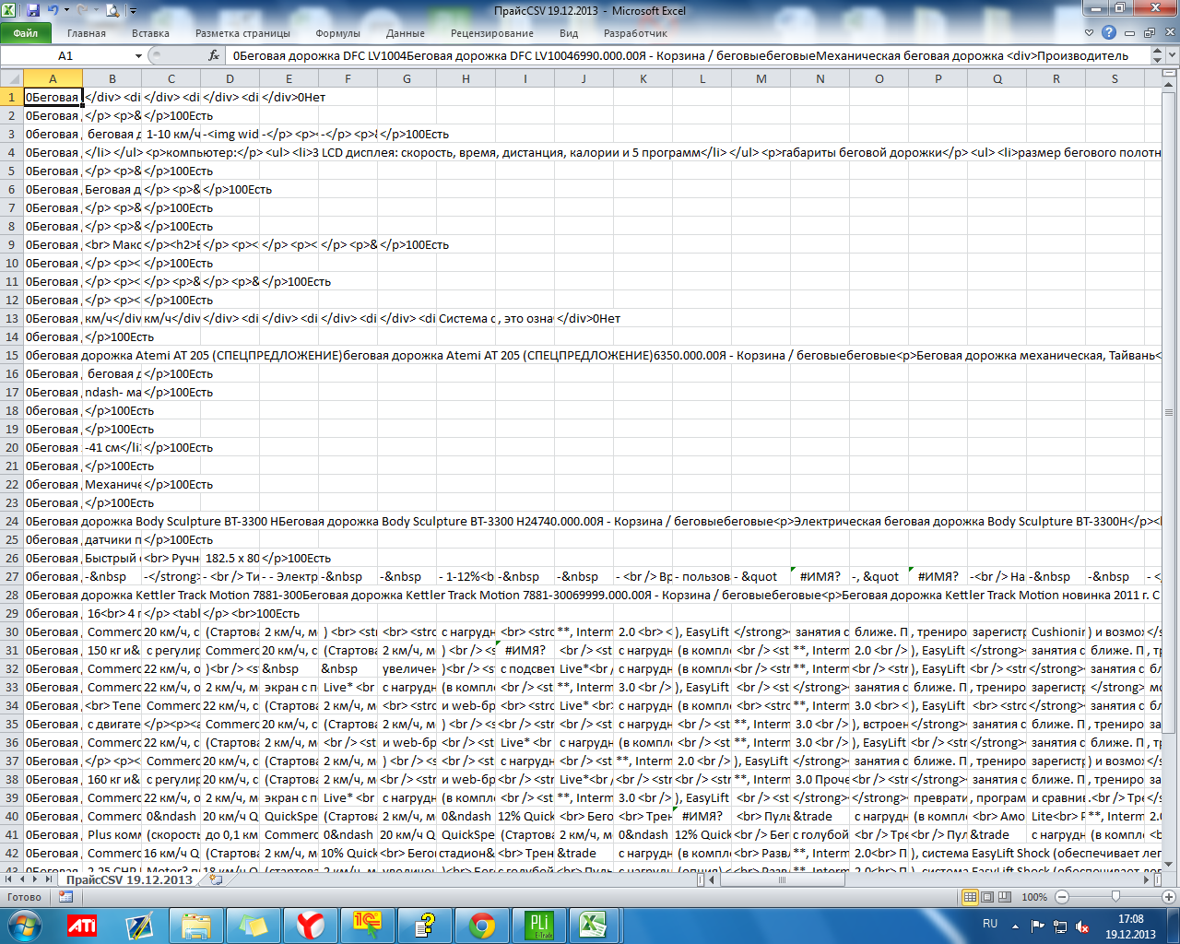The height and width of the screenshot is (944, 1180).
Task: Select the ПрайсCSV 19.12.2013 sheet tab
Action: click(x=130, y=879)
